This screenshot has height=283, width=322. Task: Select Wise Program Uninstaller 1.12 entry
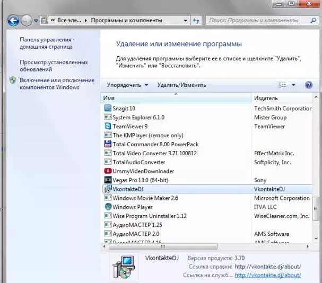click(x=207, y=216)
